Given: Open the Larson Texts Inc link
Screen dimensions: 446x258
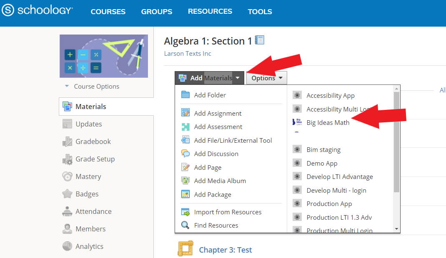Looking at the screenshot, I should pos(188,53).
